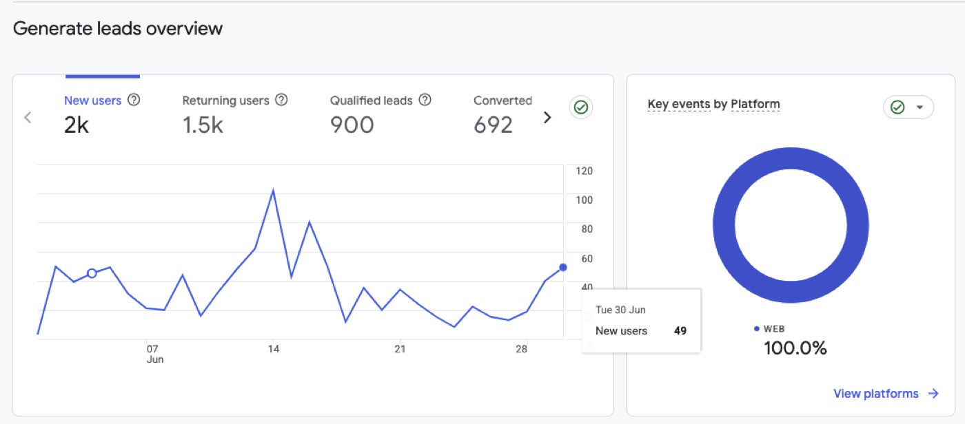
Task: Select the New users metric tab
Action: point(102,114)
